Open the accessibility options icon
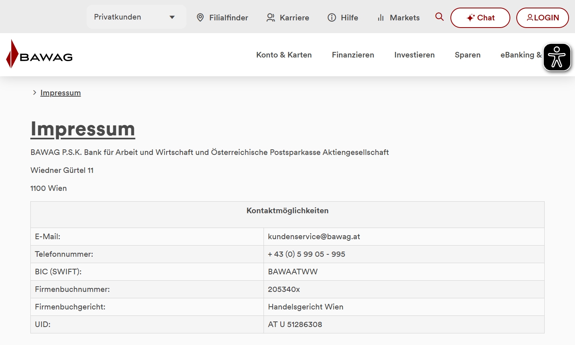The image size is (575, 345). pyautogui.click(x=557, y=57)
